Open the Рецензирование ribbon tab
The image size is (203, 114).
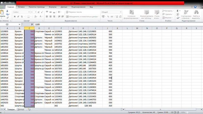click(78, 7)
